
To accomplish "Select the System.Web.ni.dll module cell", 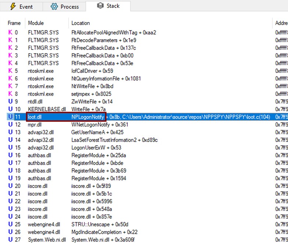I will click(47, 240).
